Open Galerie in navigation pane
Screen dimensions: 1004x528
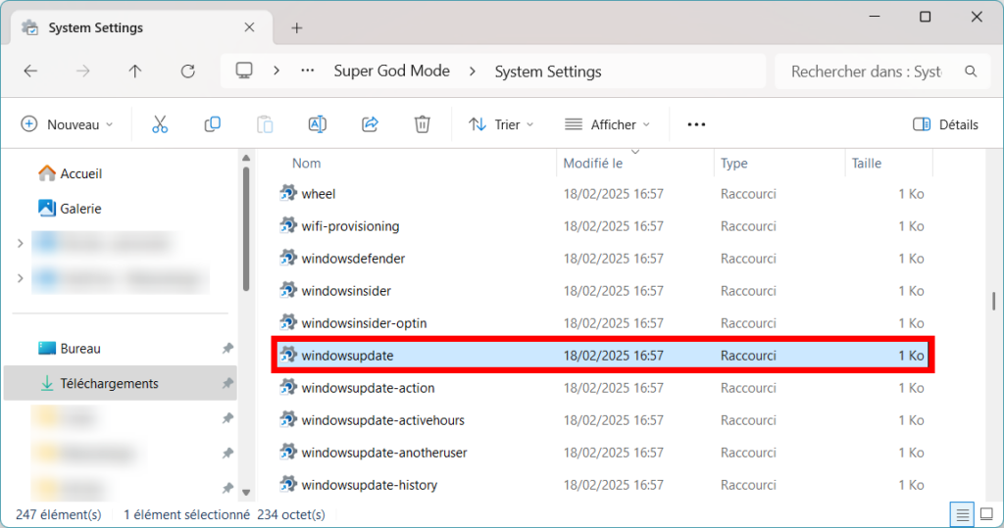click(x=70, y=209)
